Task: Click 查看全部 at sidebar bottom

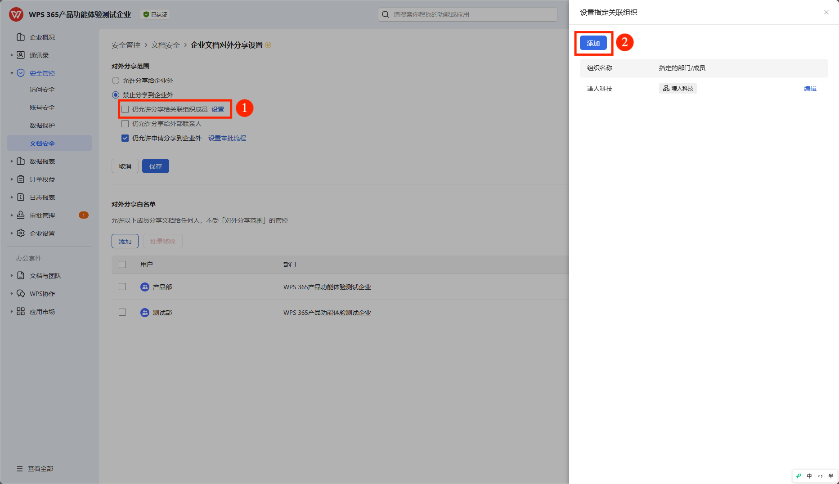Action: (35, 469)
